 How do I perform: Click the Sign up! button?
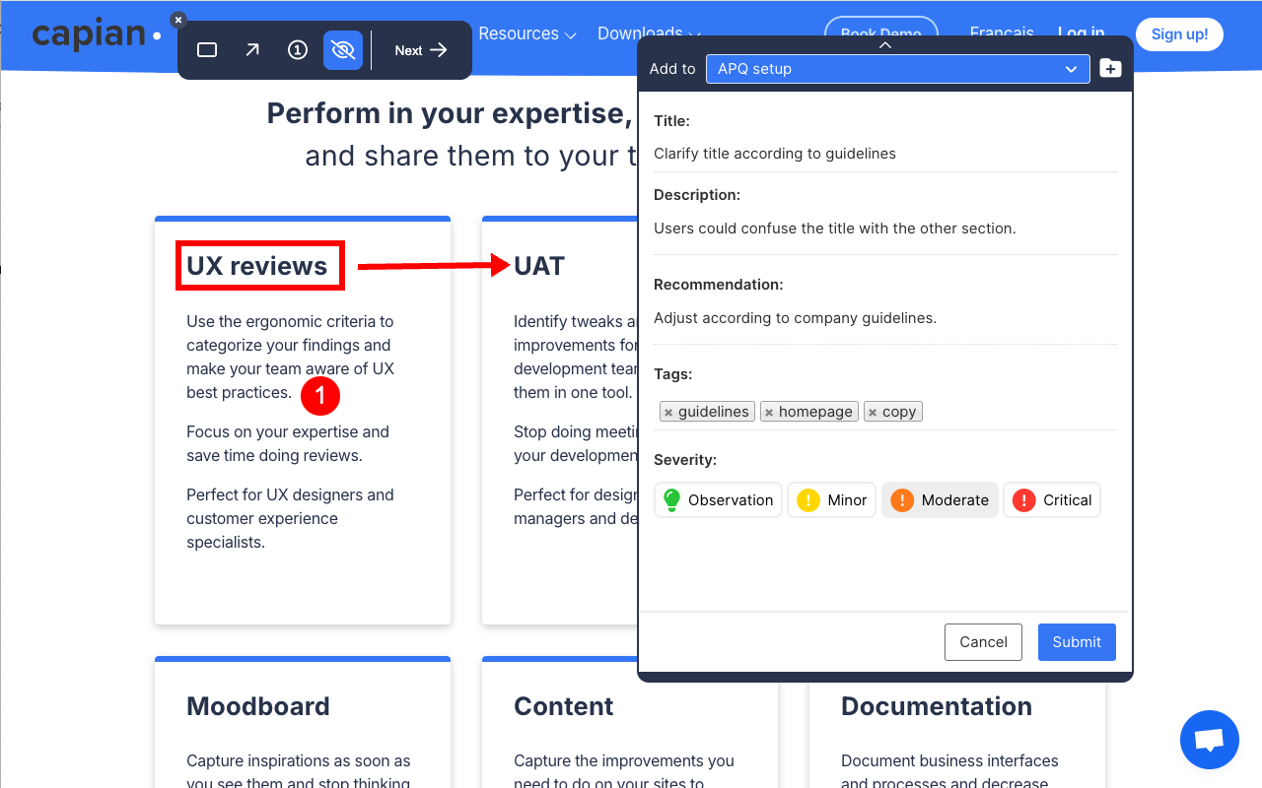tap(1179, 34)
